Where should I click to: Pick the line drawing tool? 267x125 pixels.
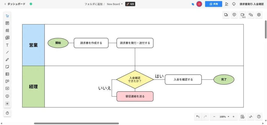[7, 52]
